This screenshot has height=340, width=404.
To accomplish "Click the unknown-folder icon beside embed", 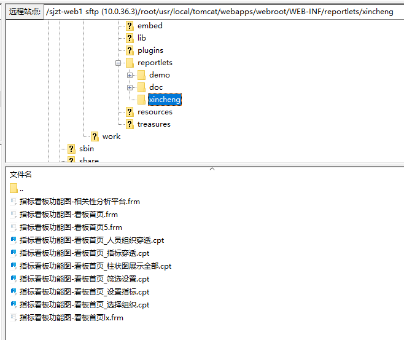I will pos(130,26).
